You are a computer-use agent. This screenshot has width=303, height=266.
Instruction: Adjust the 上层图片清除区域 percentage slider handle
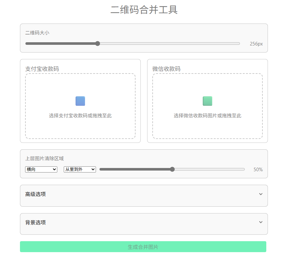172,169
